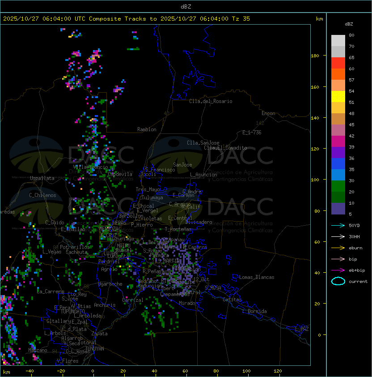Click the Clla.del_Rosario map label
Viewport: 372px width, 377px height.
[x=211, y=101]
